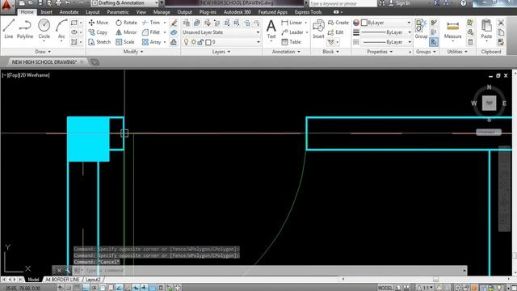Expand the Draw panel
Screen dimensions: 517x291
pyautogui.click(x=43, y=52)
